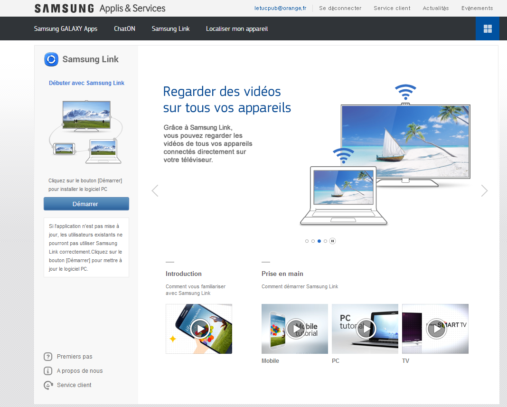The width and height of the screenshot is (507, 407).
Task: Click the A propos de nous info icon
Action: tap(48, 371)
